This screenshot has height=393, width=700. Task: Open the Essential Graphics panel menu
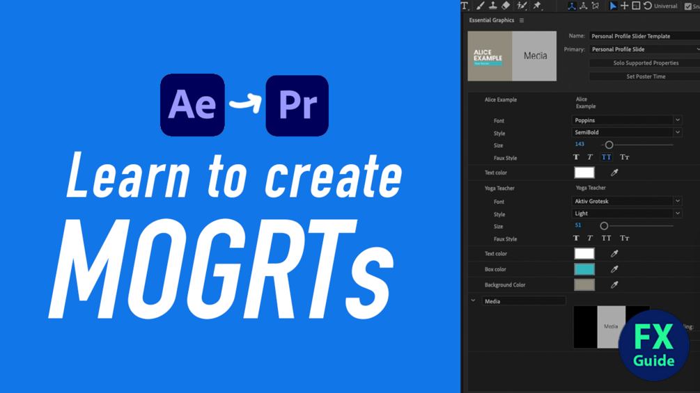click(522, 20)
